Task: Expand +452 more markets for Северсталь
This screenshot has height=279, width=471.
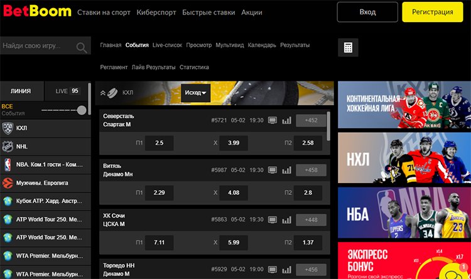Action: tap(311, 120)
